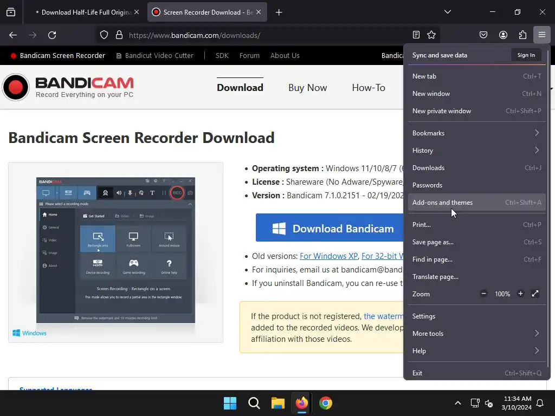Open Firefox account icon

[x=503, y=35]
